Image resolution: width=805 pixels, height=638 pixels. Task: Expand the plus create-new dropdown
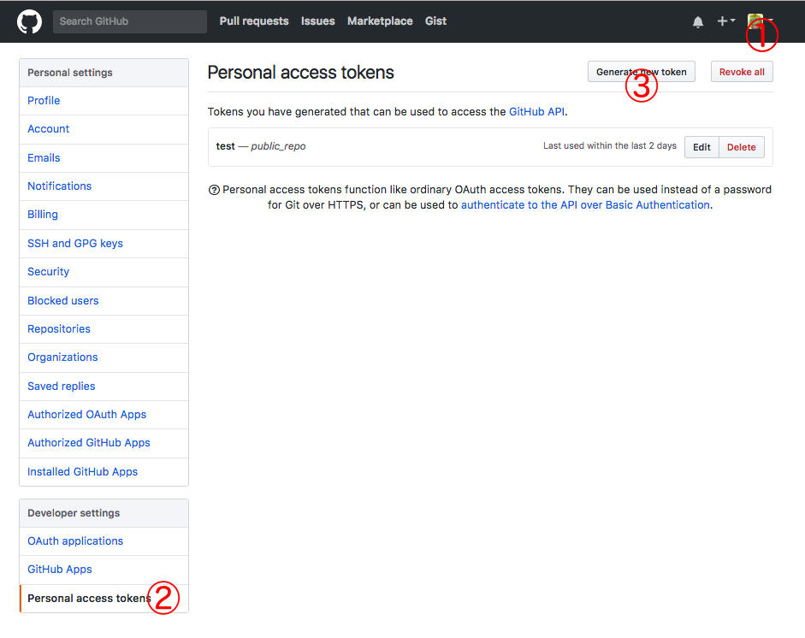point(726,21)
